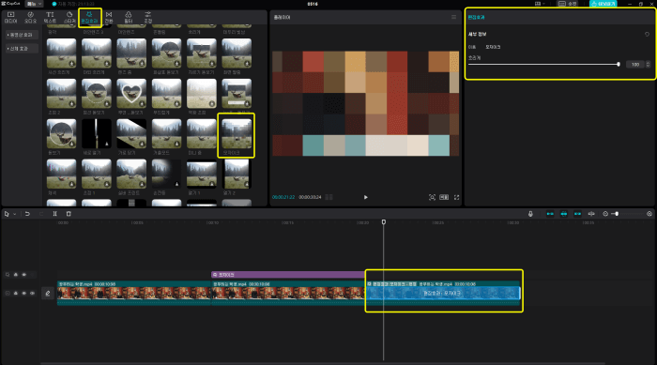Toggle lock on main video track
The height and width of the screenshot is (365, 657).
click(16, 294)
